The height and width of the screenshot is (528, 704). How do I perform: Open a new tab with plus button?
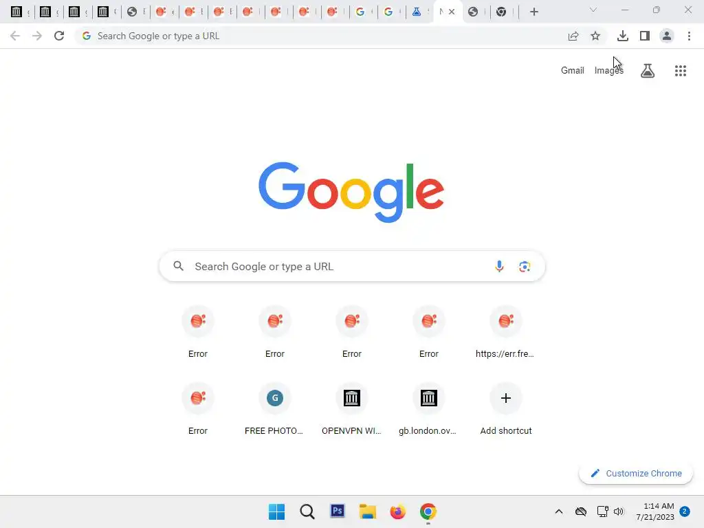533,12
